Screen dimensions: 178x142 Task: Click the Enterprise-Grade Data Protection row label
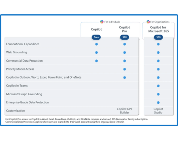click(28, 102)
